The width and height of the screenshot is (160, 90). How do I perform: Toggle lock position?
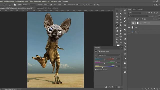click(x=140, y=19)
